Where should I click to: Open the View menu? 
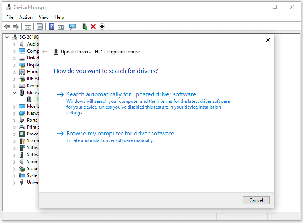[x=43, y=17]
